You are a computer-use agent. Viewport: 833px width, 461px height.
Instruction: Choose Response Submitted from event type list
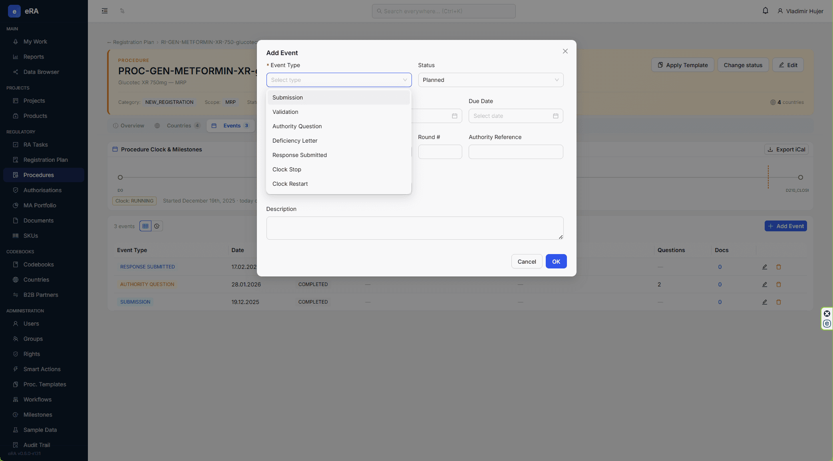pos(339,155)
